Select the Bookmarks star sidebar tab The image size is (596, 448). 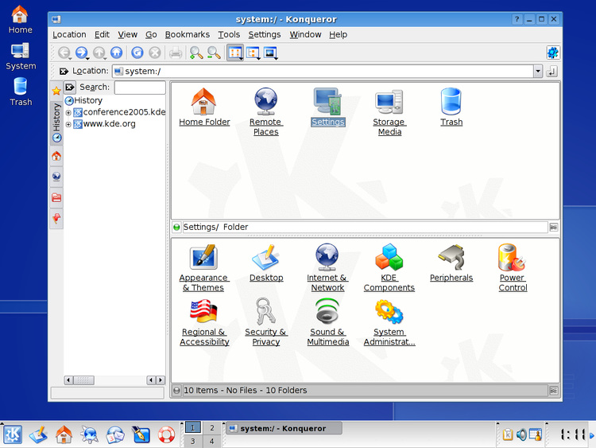56,91
